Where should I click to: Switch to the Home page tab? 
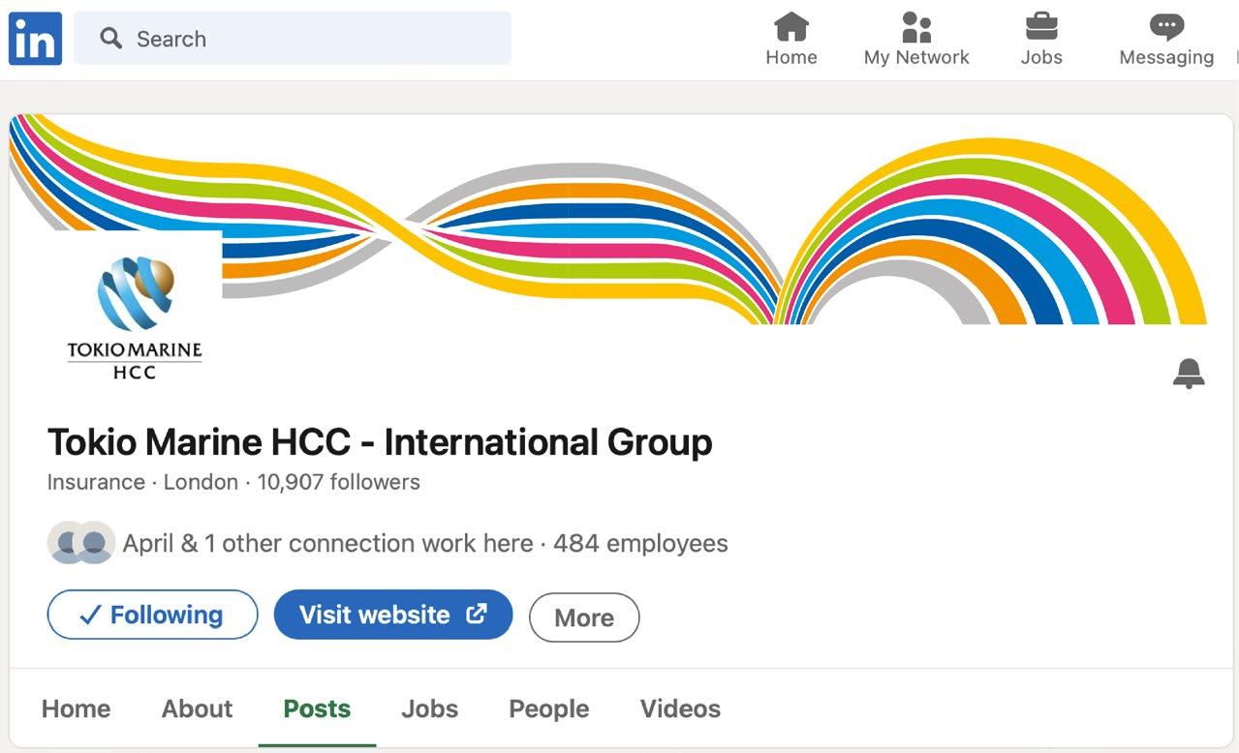click(x=76, y=708)
